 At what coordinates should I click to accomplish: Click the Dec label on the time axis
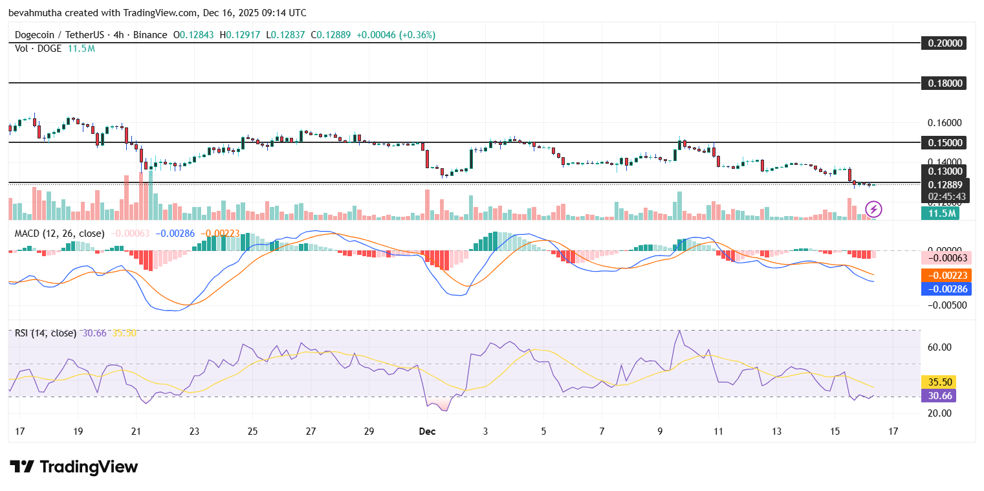click(x=426, y=431)
